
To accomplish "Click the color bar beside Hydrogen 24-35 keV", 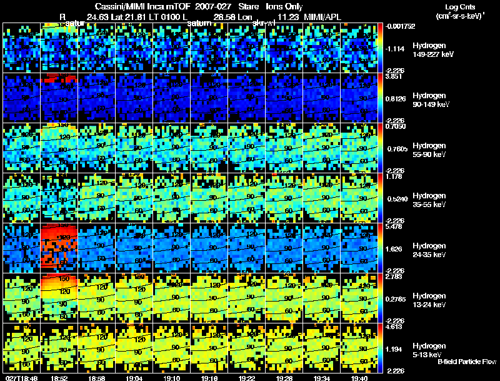I will 380,248.
